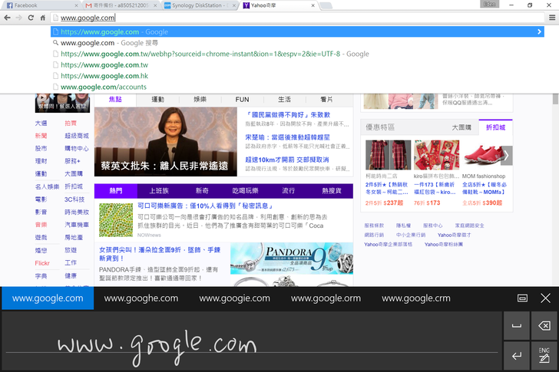559x372 pixels.
Task: Click in the address bar text field
Action: click(x=230, y=17)
